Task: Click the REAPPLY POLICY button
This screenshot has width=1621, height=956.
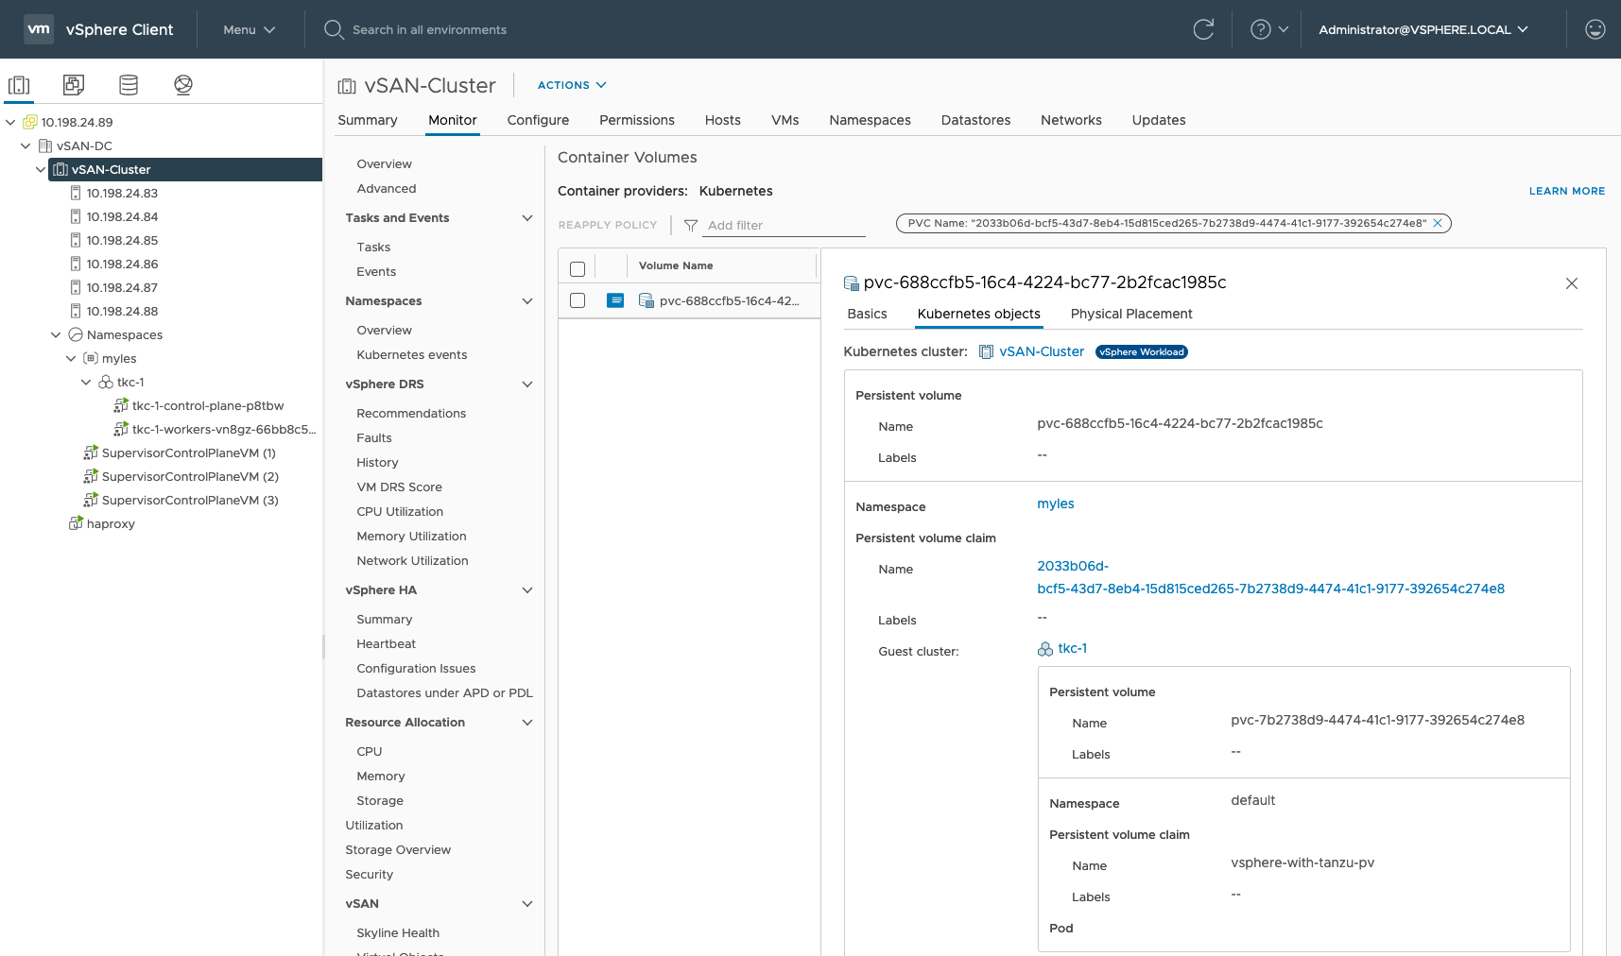Action: pyautogui.click(x=607, y=225)
